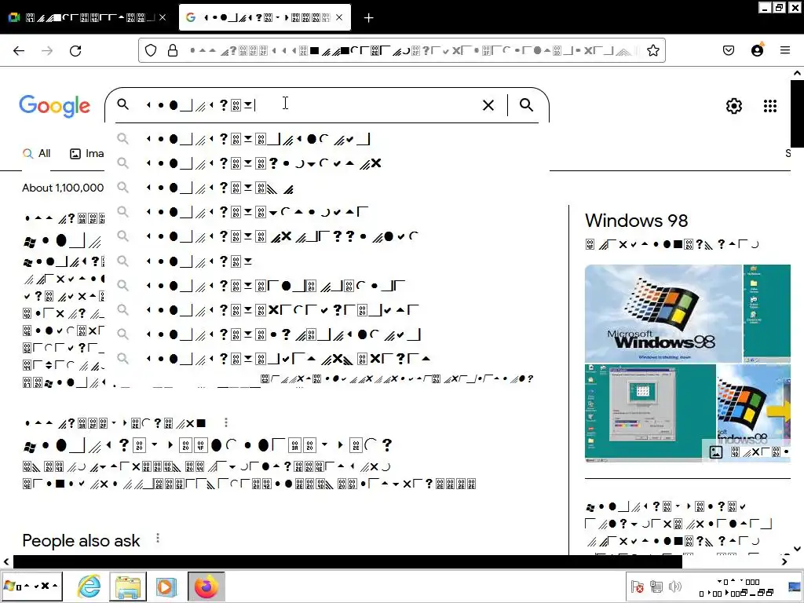The width and height of the screenshot is (804, 603).
Task: Open the second search result title link
Action: coord(207,445)
